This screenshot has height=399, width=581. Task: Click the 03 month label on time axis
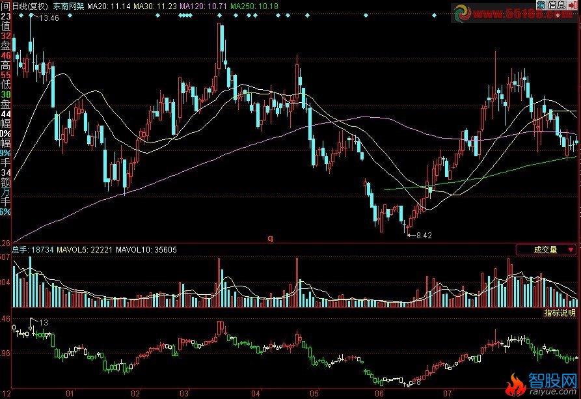pos(184,394)
